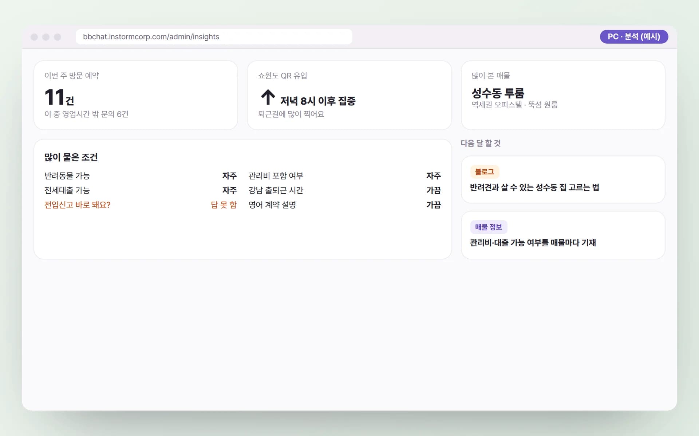
Task: Click the address bar showing bbchat.instormcorp.com/admin/insights
Action: pos(214,37)
